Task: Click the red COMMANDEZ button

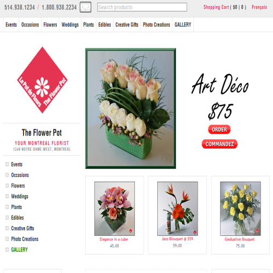Action: tap(219, 144)
